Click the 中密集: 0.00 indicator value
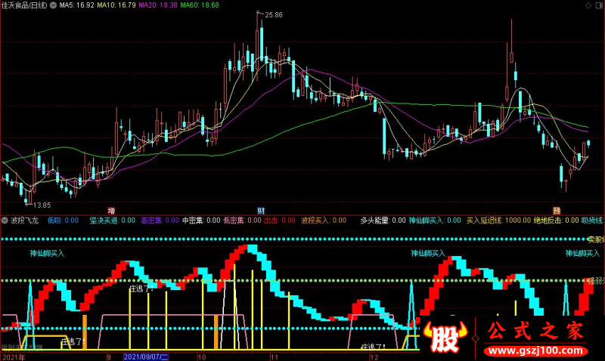Screen dimensions: 605x361 (201, 221)
